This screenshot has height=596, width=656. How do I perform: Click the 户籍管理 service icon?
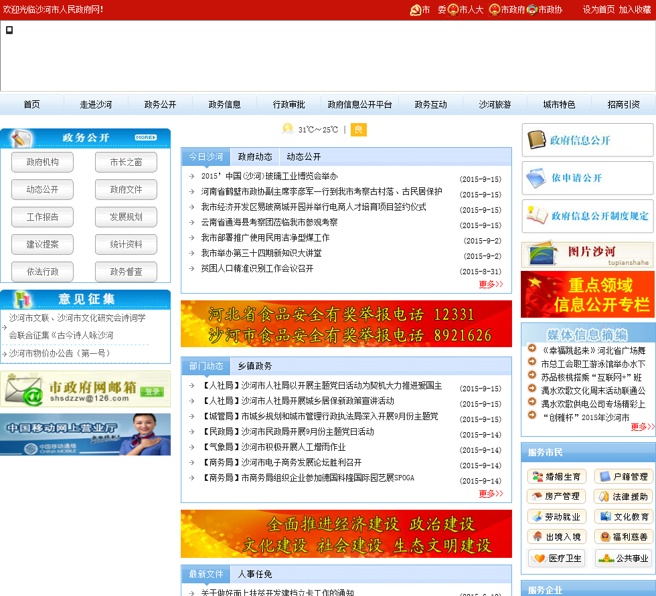click(604, 476)
